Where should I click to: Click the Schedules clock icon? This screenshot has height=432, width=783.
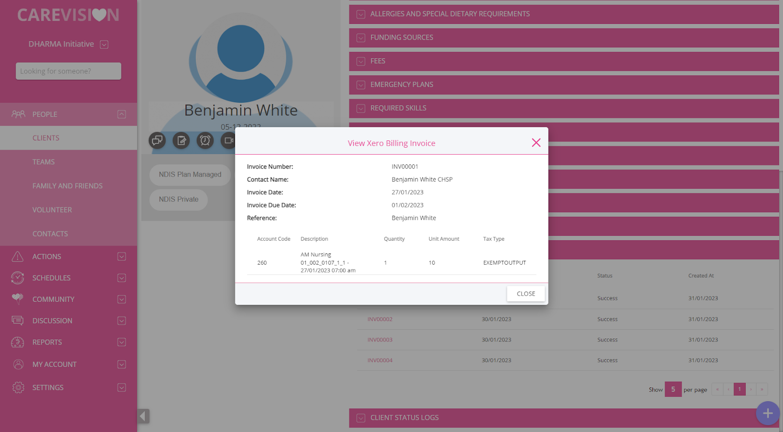[x=18, y=278]
